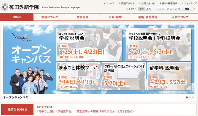Screen dimensions: 198x116
Task: Click the Google custom search field
Action: [168, 9]
